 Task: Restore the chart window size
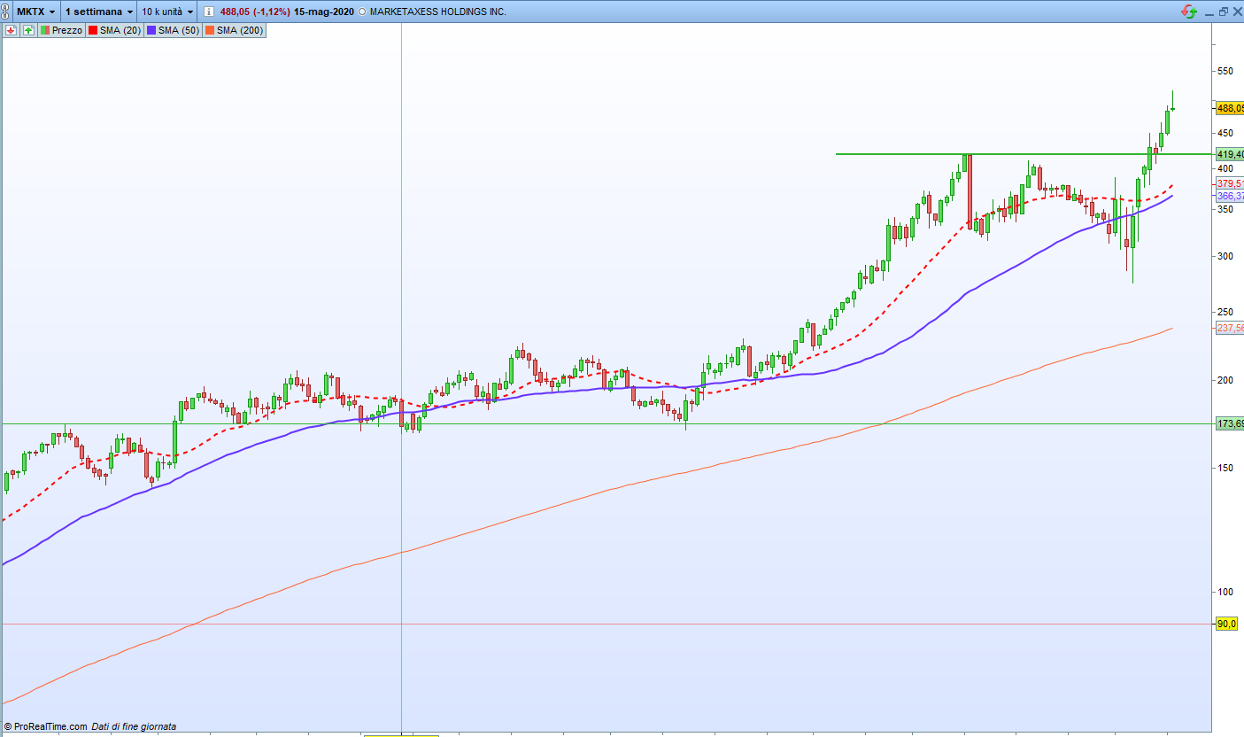click(x=1223, y=12)
